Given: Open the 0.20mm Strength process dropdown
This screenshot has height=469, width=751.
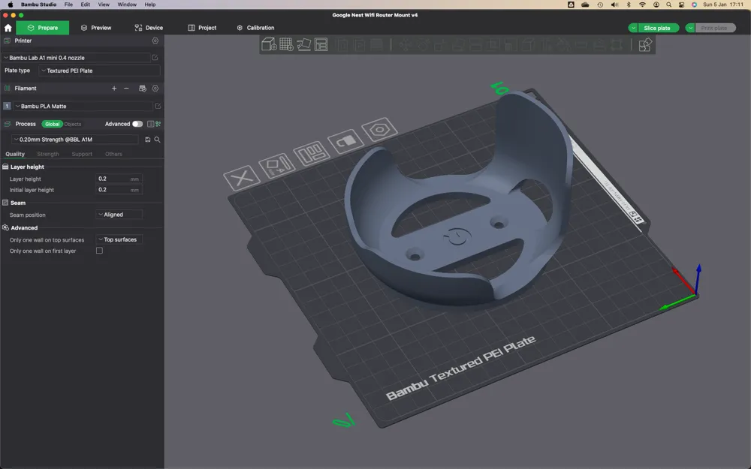Looking at the screenshot, I should pyautogui.click(x=74, y=140).
